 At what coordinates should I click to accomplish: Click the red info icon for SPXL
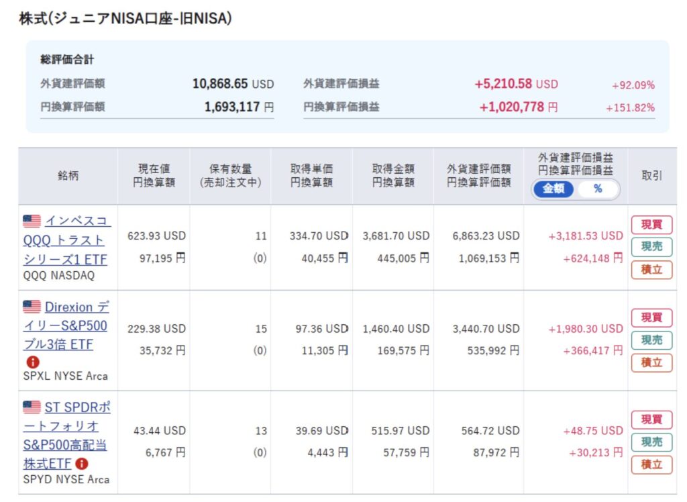point(32,362)
